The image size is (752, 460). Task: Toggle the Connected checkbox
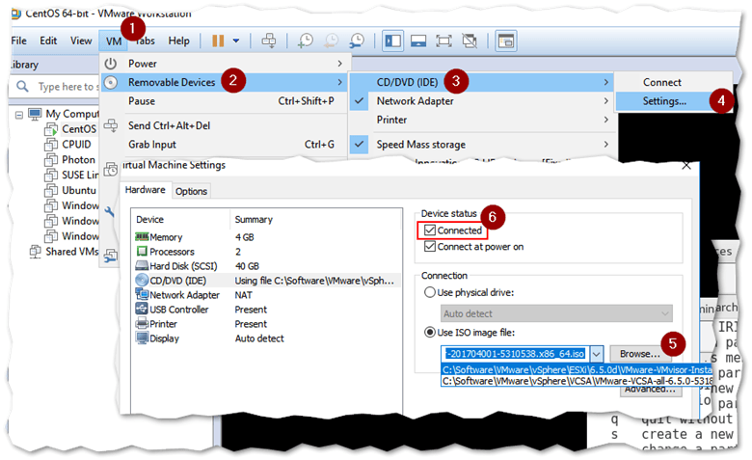pos(430,230)
